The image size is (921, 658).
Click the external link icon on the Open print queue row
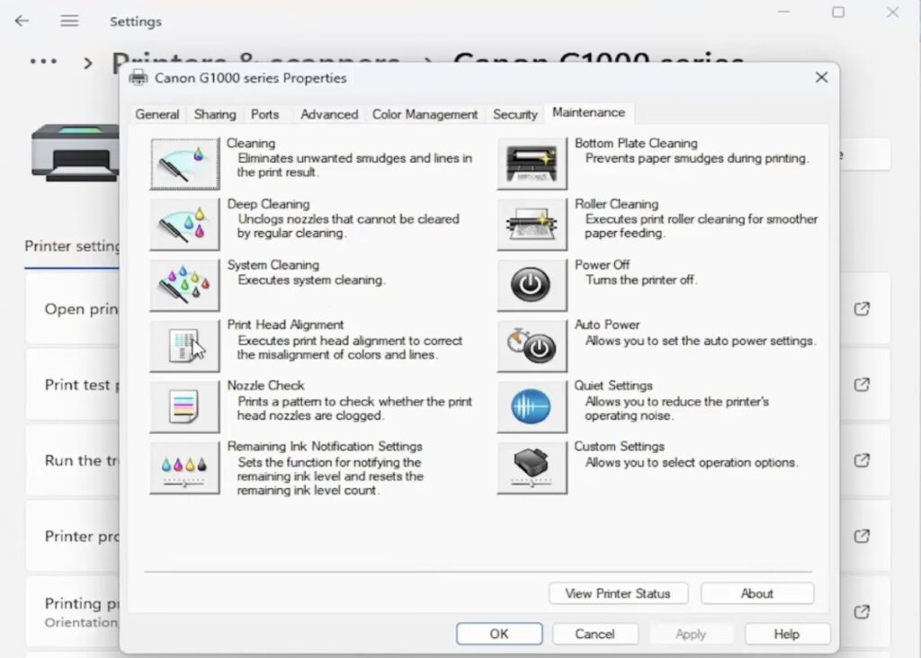[x=862, y=308]
